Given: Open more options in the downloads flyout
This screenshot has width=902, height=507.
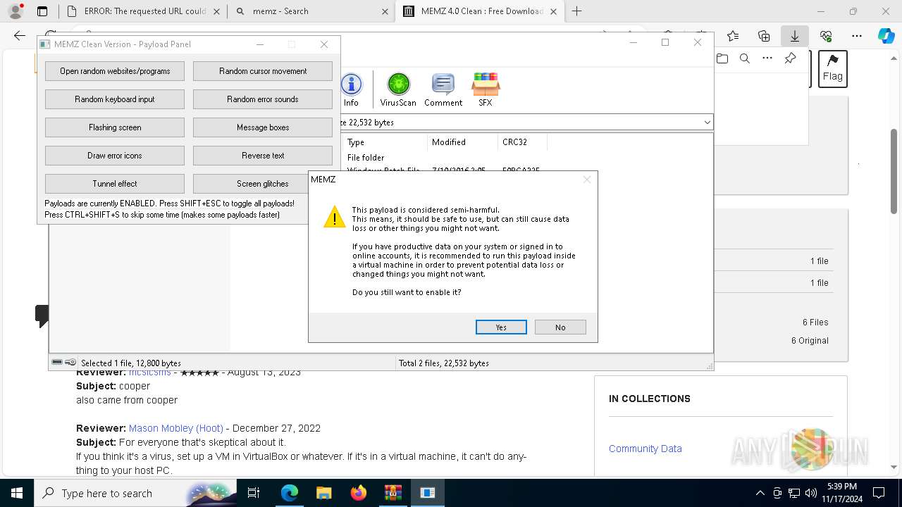Looking at the screenshot, I should click(767, 58).
